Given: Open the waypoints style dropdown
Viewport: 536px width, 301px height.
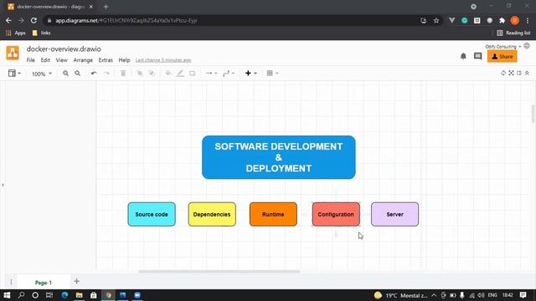Looking at the screenshot, I should 229,74.
